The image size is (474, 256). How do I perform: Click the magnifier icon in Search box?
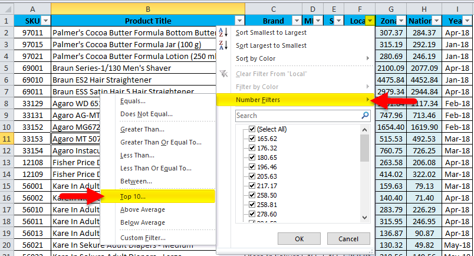coord(365,115)
